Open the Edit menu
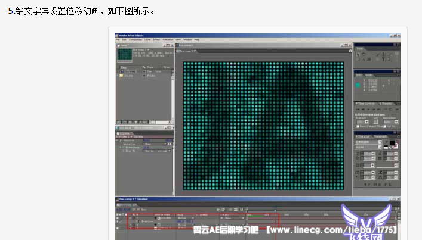This screenshot has width=422, height=240. point(124,40)
